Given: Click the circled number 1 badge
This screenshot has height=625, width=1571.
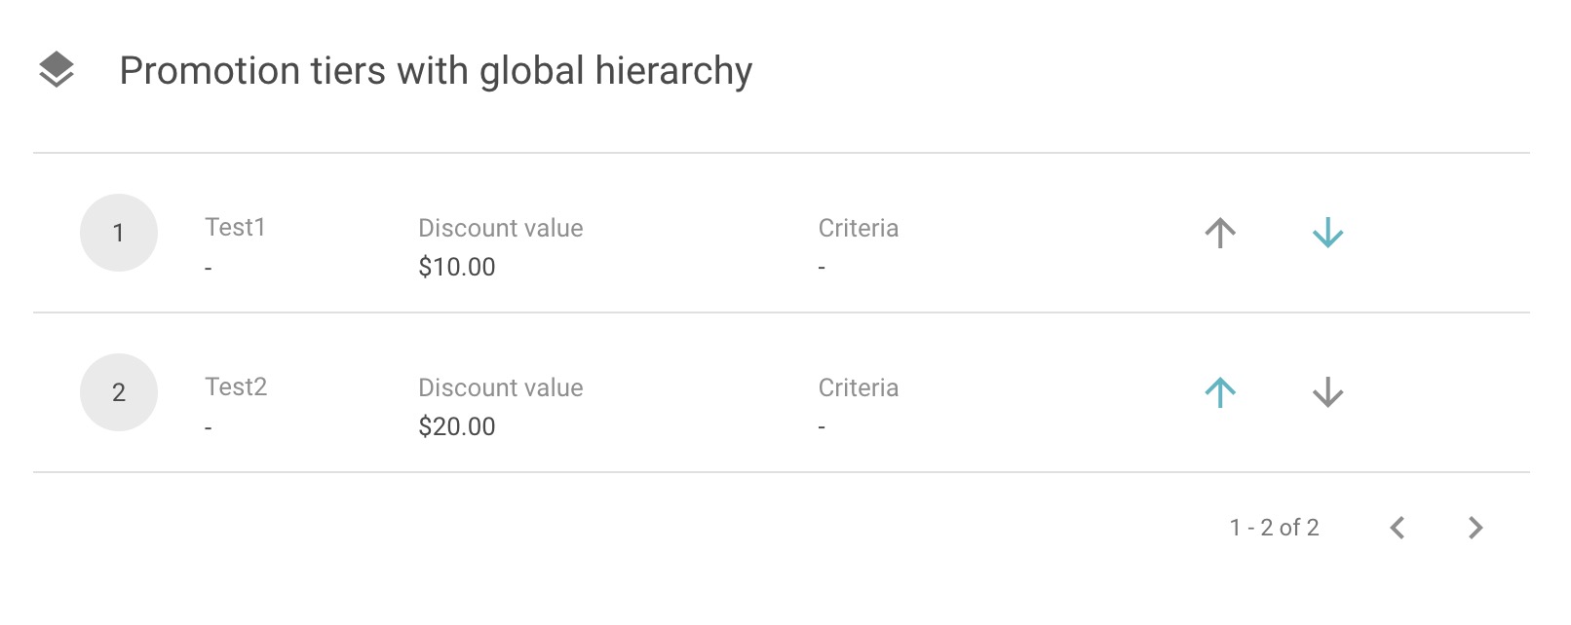Looking at the screenshot, I should point(118,233).
